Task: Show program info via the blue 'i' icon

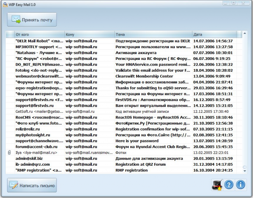Action: coord(241,185)
